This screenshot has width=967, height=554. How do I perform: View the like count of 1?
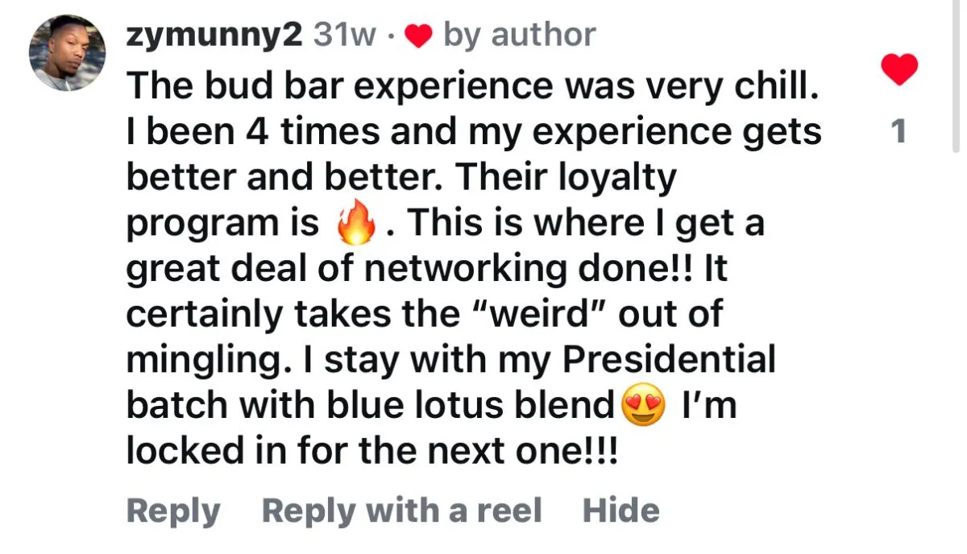pos(899,133)
